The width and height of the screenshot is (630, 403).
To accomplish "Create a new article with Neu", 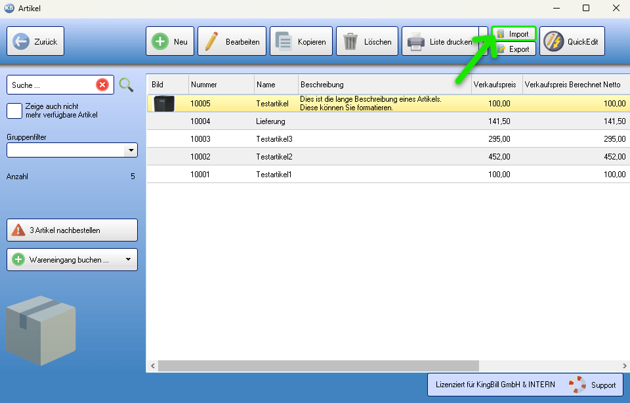I will pyautogui.click(x=170, y=41).
